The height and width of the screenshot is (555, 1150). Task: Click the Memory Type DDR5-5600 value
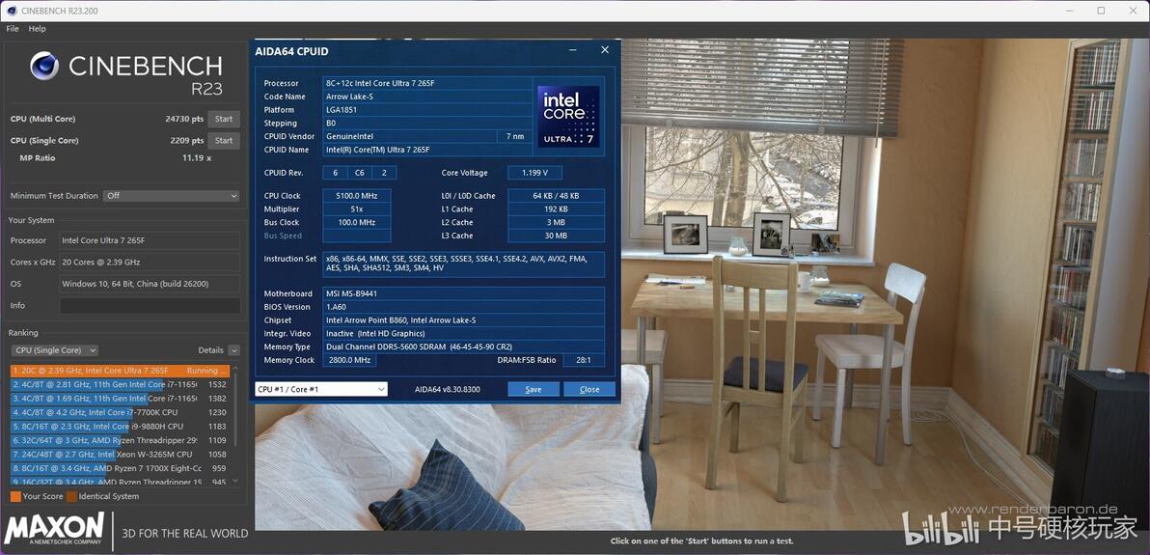coord(463,347)
